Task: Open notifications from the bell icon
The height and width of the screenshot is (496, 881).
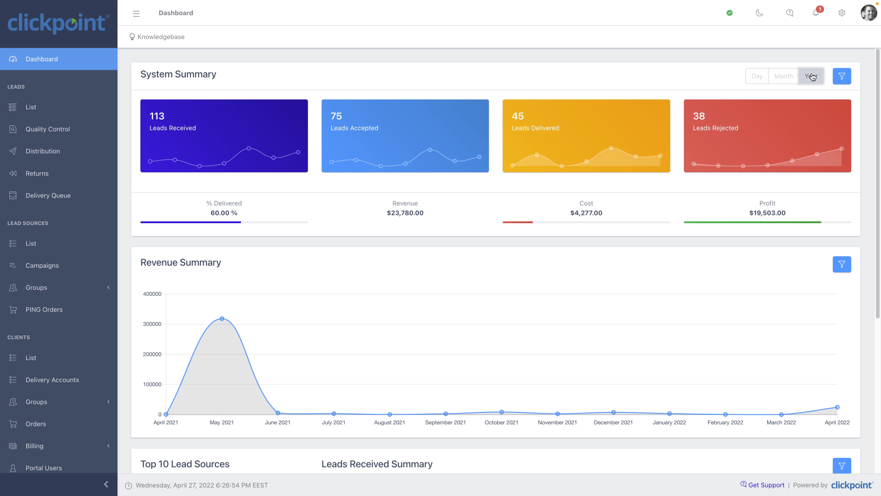Action: point(816,13)
